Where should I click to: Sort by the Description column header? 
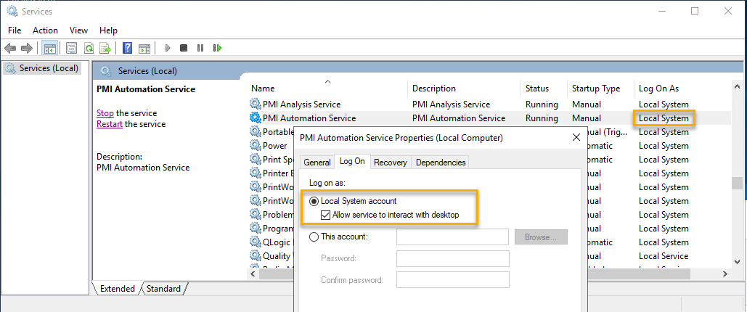[x=465, y=88]
